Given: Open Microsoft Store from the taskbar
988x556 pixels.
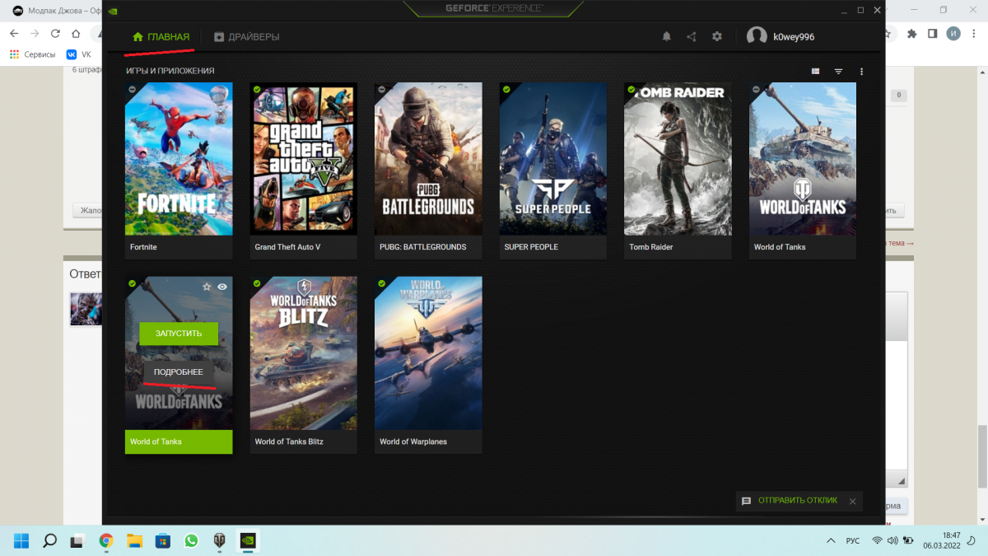Looking at the screenshot, I should pos(163,541).
